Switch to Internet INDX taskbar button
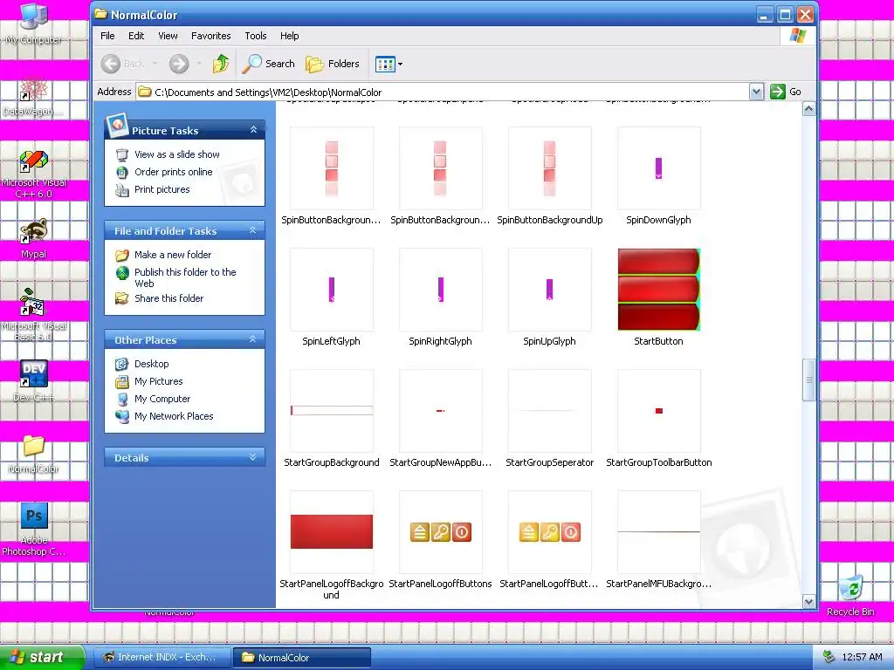Screen dimensions: 894x670 162,658
